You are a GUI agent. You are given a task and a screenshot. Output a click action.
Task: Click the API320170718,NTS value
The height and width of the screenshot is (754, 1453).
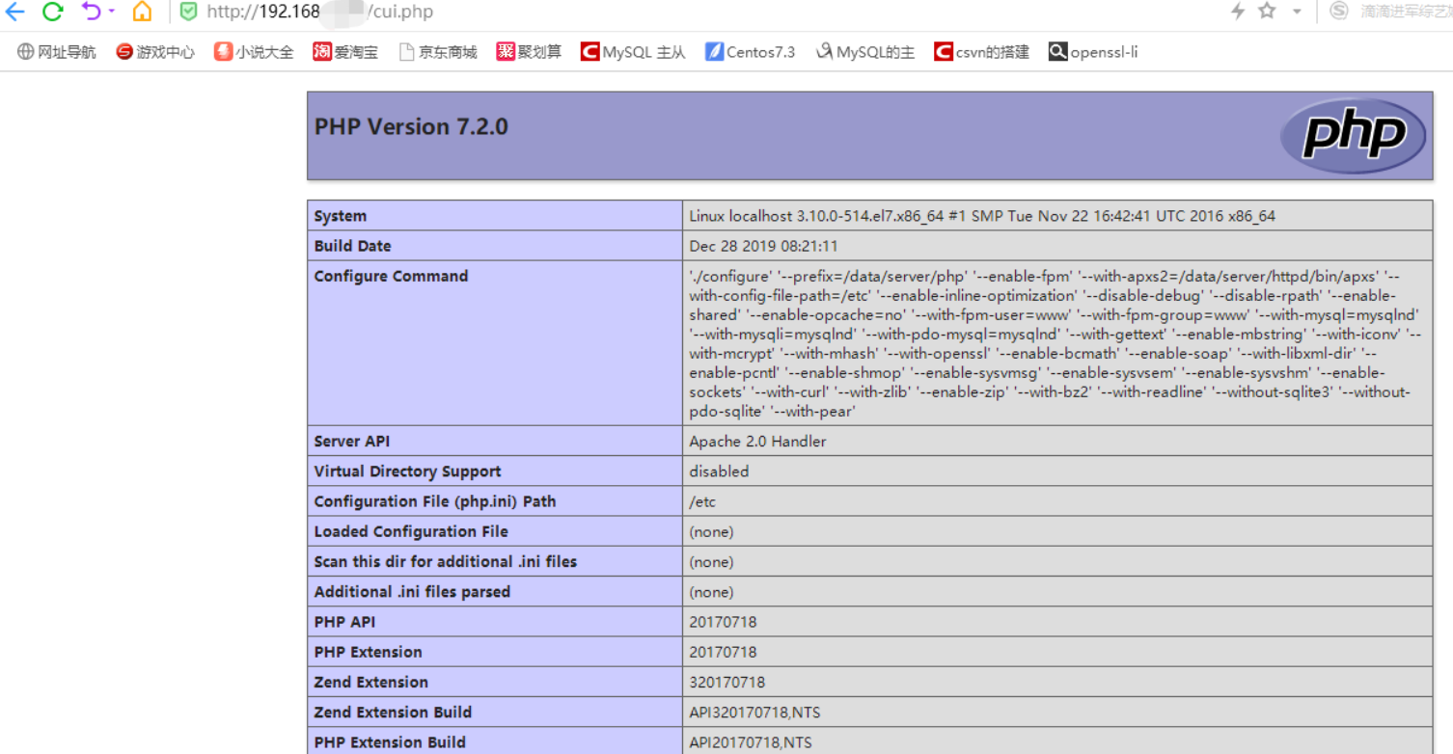[x=754, y=712]
